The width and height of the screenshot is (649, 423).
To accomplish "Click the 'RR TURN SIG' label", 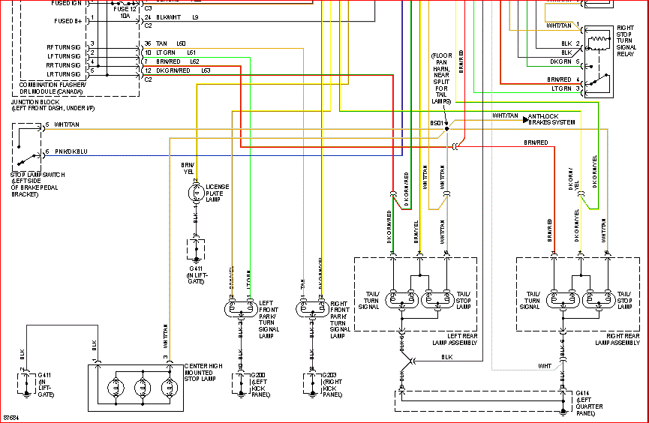I will [63, 65].
